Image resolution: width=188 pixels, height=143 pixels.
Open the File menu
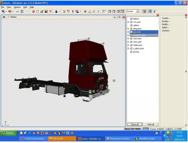click(2, 7)
